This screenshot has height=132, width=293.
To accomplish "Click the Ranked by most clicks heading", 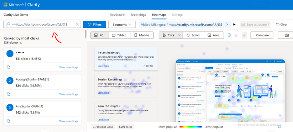I will [21, 38].
